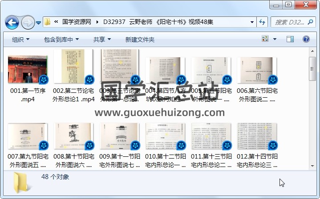The height and width of the screenshot is (199, 320).
Task: Expand the arrow after 国学资源网 breadcrumb
Action: 97,22
